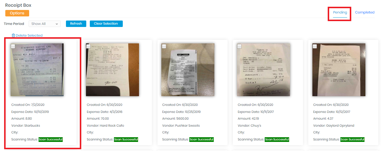Mark the Chuy's receipt checkbox
Image resolution: width=381 pixels, height=151 pixels.
point(239,46)
